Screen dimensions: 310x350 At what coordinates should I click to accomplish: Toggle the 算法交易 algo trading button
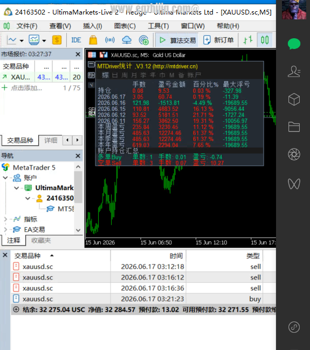coord(177,40)
